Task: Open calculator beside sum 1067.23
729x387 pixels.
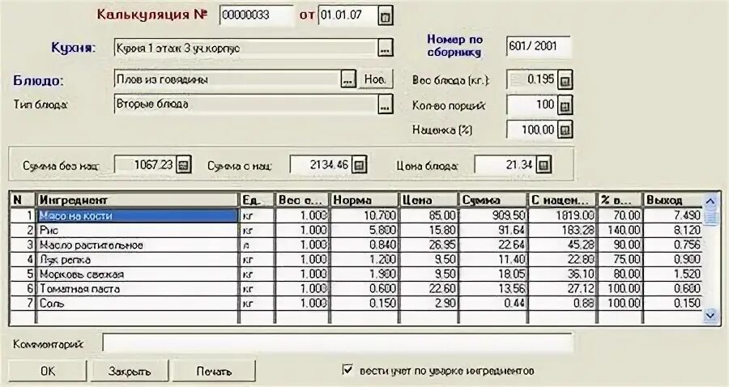Action: 184,165
